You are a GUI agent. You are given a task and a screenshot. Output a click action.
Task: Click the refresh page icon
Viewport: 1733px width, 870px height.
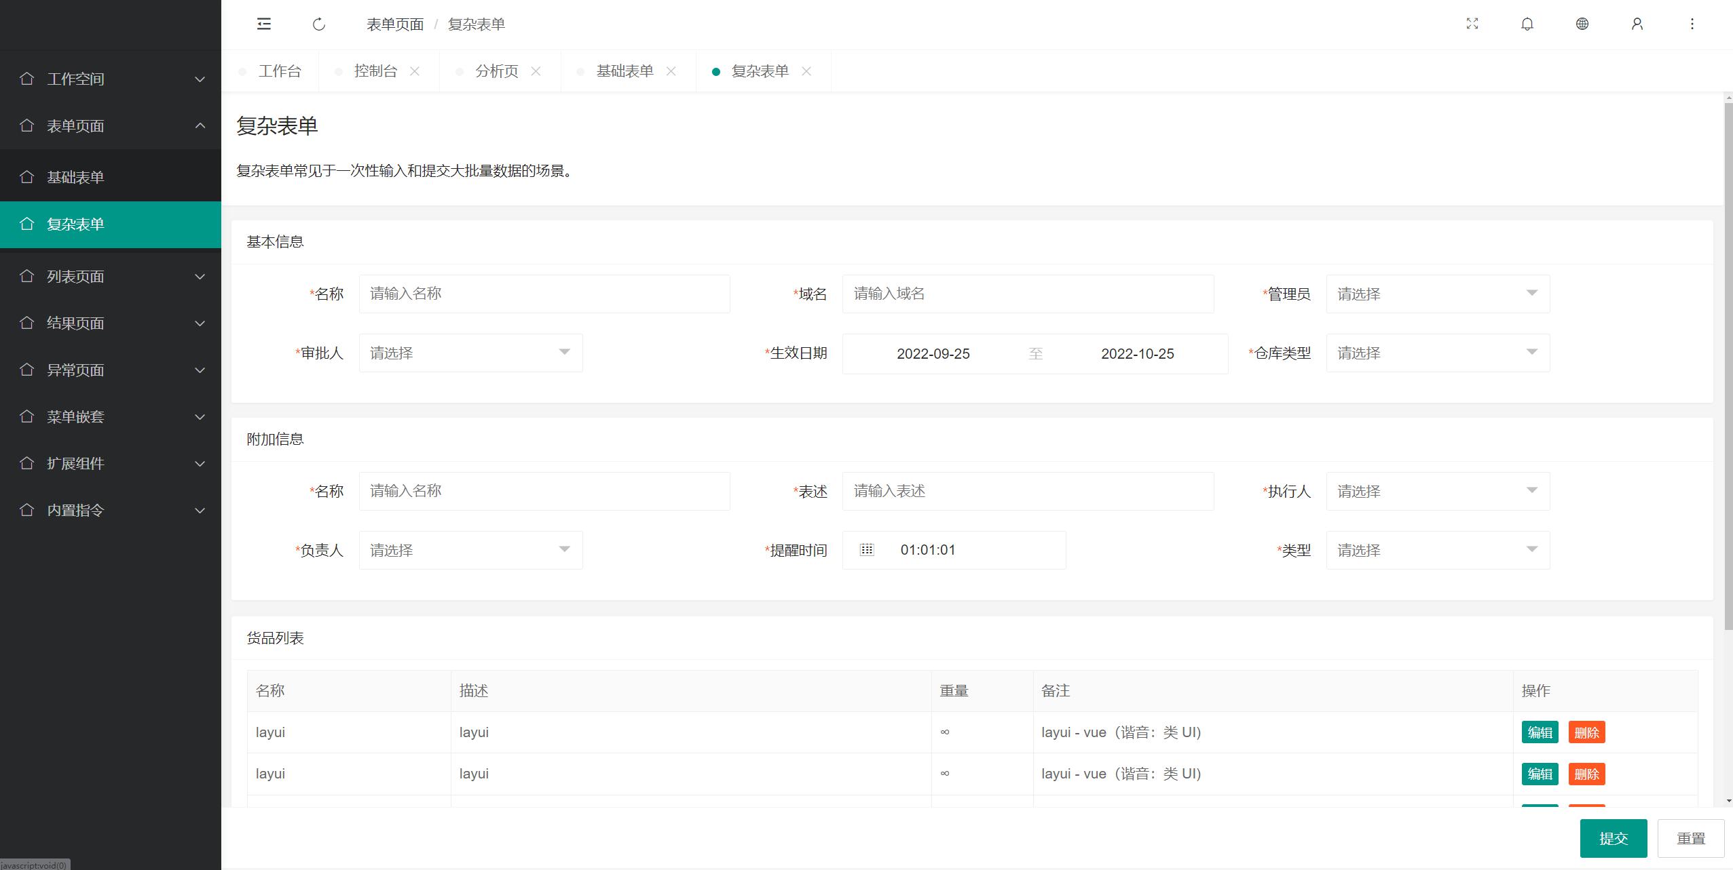click(319, 24)
